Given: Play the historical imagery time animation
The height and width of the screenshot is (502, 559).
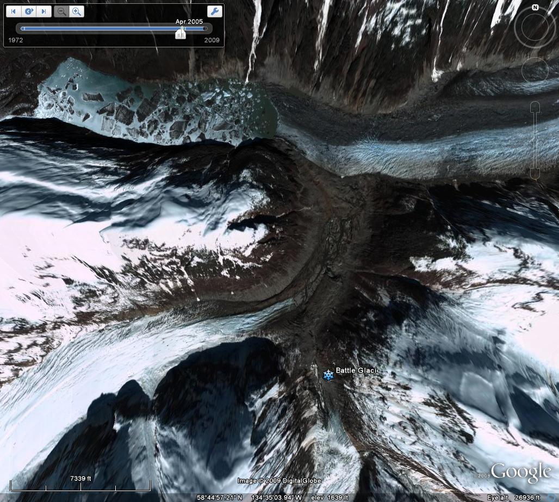Looking at the screenshot, I should 29,11.
